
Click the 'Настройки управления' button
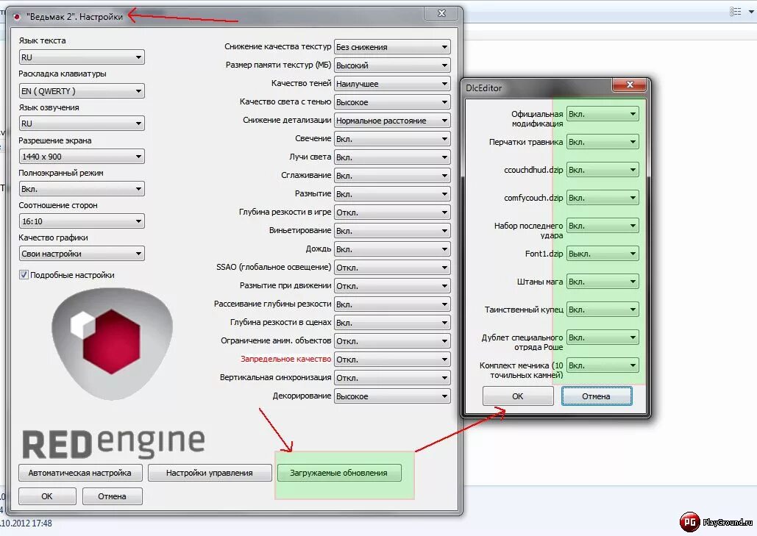point(210,473)
